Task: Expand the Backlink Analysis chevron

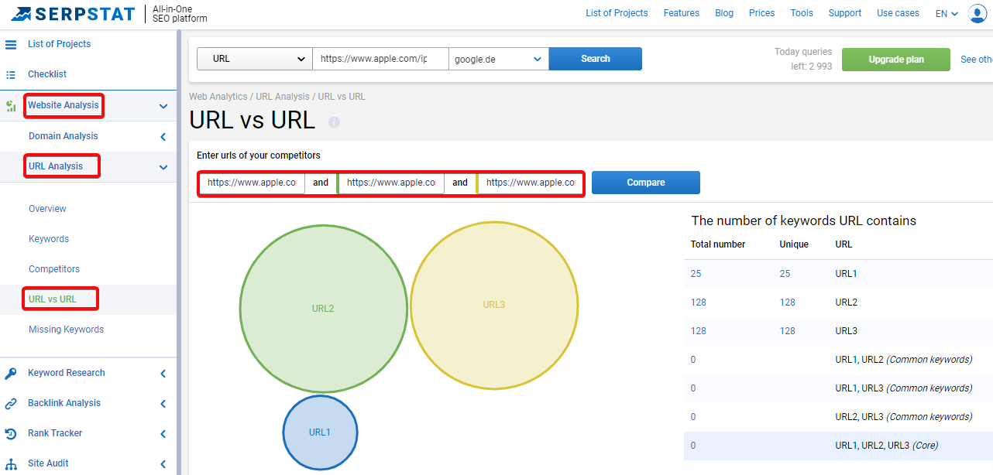Action: coord(163,404)
